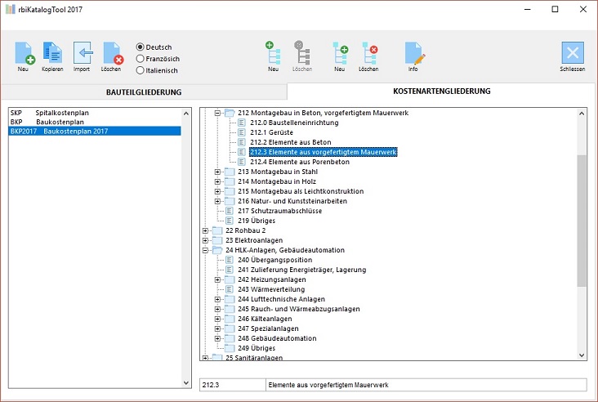The height and width of the screenshot is (402, 598).
Task: Click the tree panel vertical scrollbar thumb
Action: click(582, 221)
